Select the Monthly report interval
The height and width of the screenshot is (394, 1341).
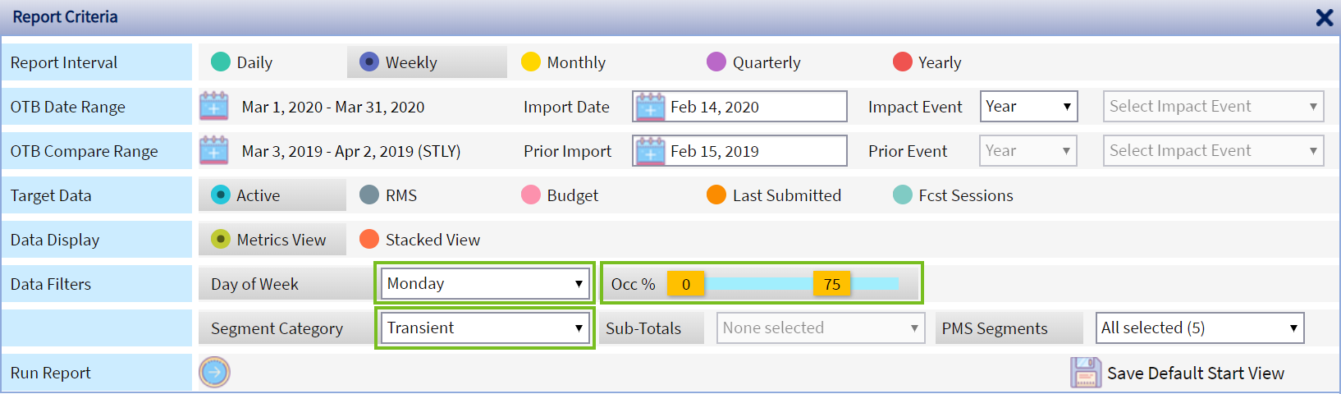(531, 62)
